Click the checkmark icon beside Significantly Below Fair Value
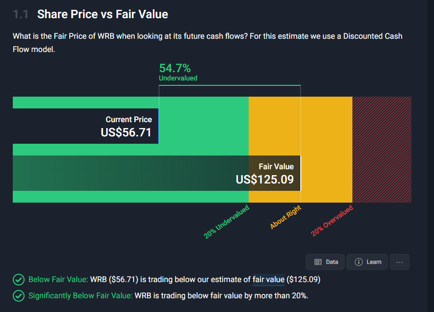 click(19, 296)
